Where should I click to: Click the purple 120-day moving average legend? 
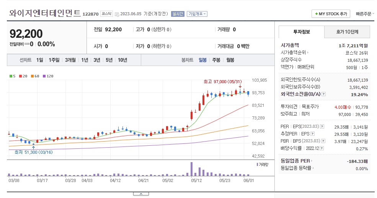click(x=48, y=76)
